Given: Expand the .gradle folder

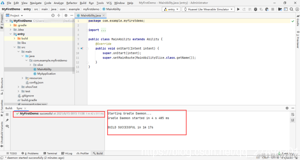Looking at the screenshot, I should (x=11, y=25).
